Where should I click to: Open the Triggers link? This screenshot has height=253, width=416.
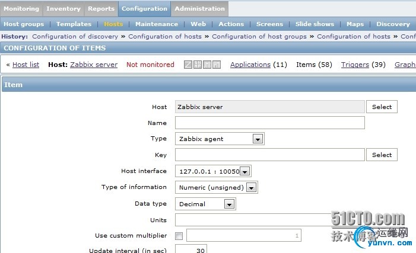(355, 65)
